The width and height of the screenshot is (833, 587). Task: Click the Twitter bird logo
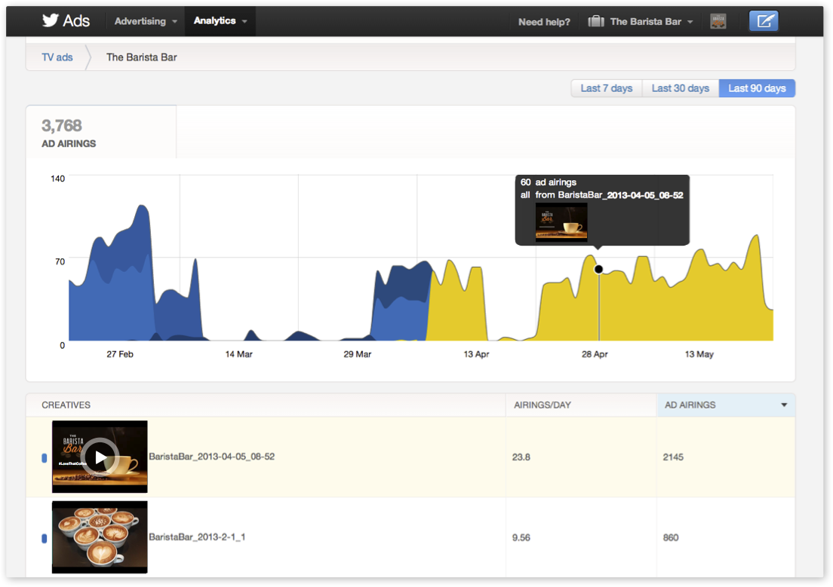(x=50, y=20)
